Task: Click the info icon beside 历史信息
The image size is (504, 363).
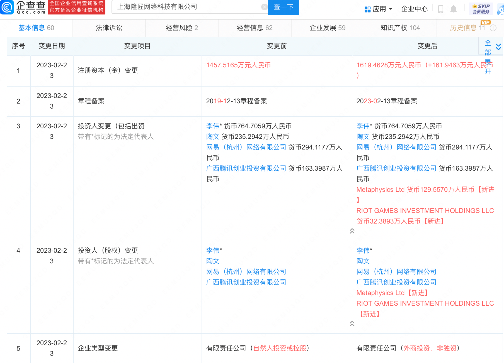Action: (x=493, y=28)
